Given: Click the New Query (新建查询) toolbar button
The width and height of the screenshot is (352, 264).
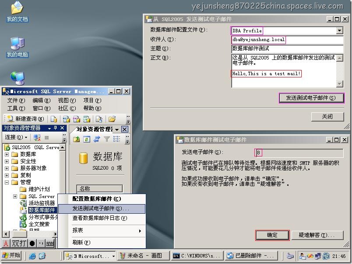Looking at the screenshot, I should coord(25,119).
